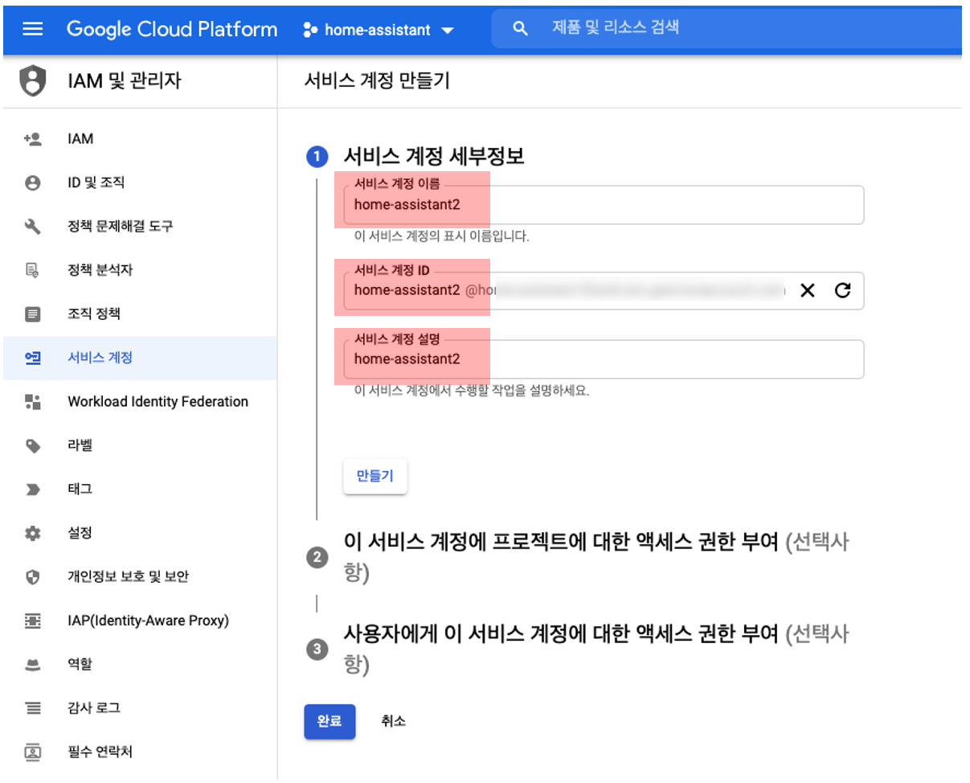Image resolution: width=970 pixels, height=783 pixels.
Task: Click hint text 이 서비스 계정에서 수행할 작업을 설명하세요
Action: [x=472, y=391]
